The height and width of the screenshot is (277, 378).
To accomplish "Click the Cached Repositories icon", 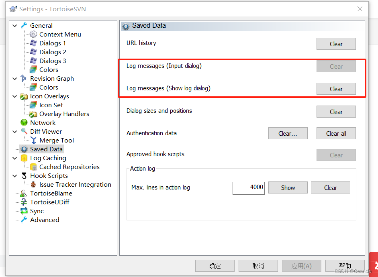I will pos(33,167).
